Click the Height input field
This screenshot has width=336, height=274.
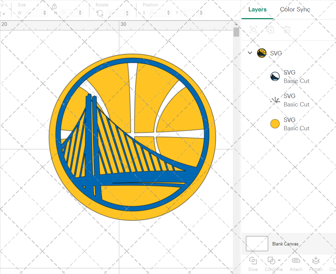(69, 13)
